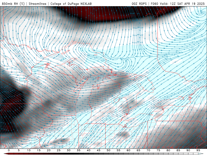Click the colorbar label '20'
This screenshot has height=155, width=207.
coord(49,150)
